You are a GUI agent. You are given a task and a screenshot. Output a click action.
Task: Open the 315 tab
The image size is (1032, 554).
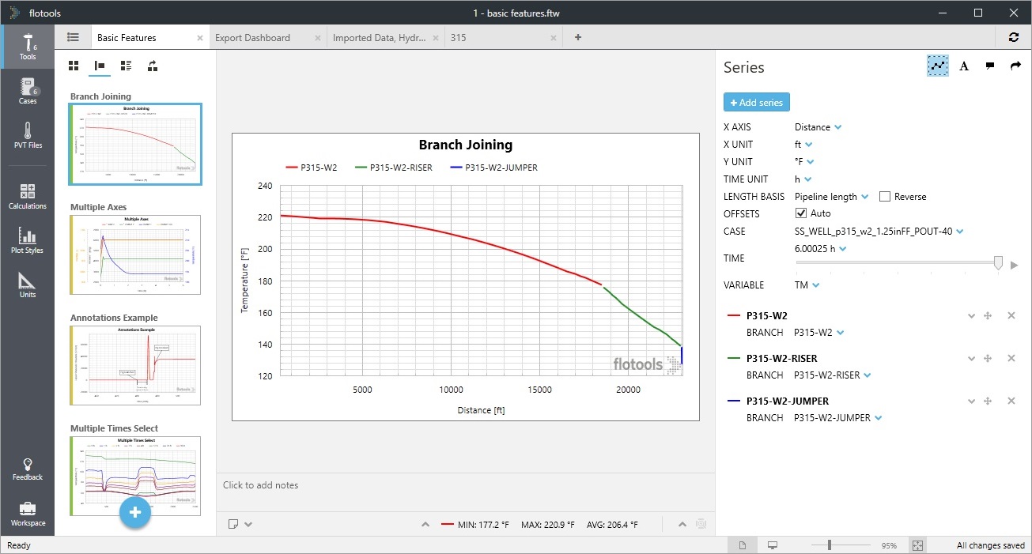coord(459,38)
